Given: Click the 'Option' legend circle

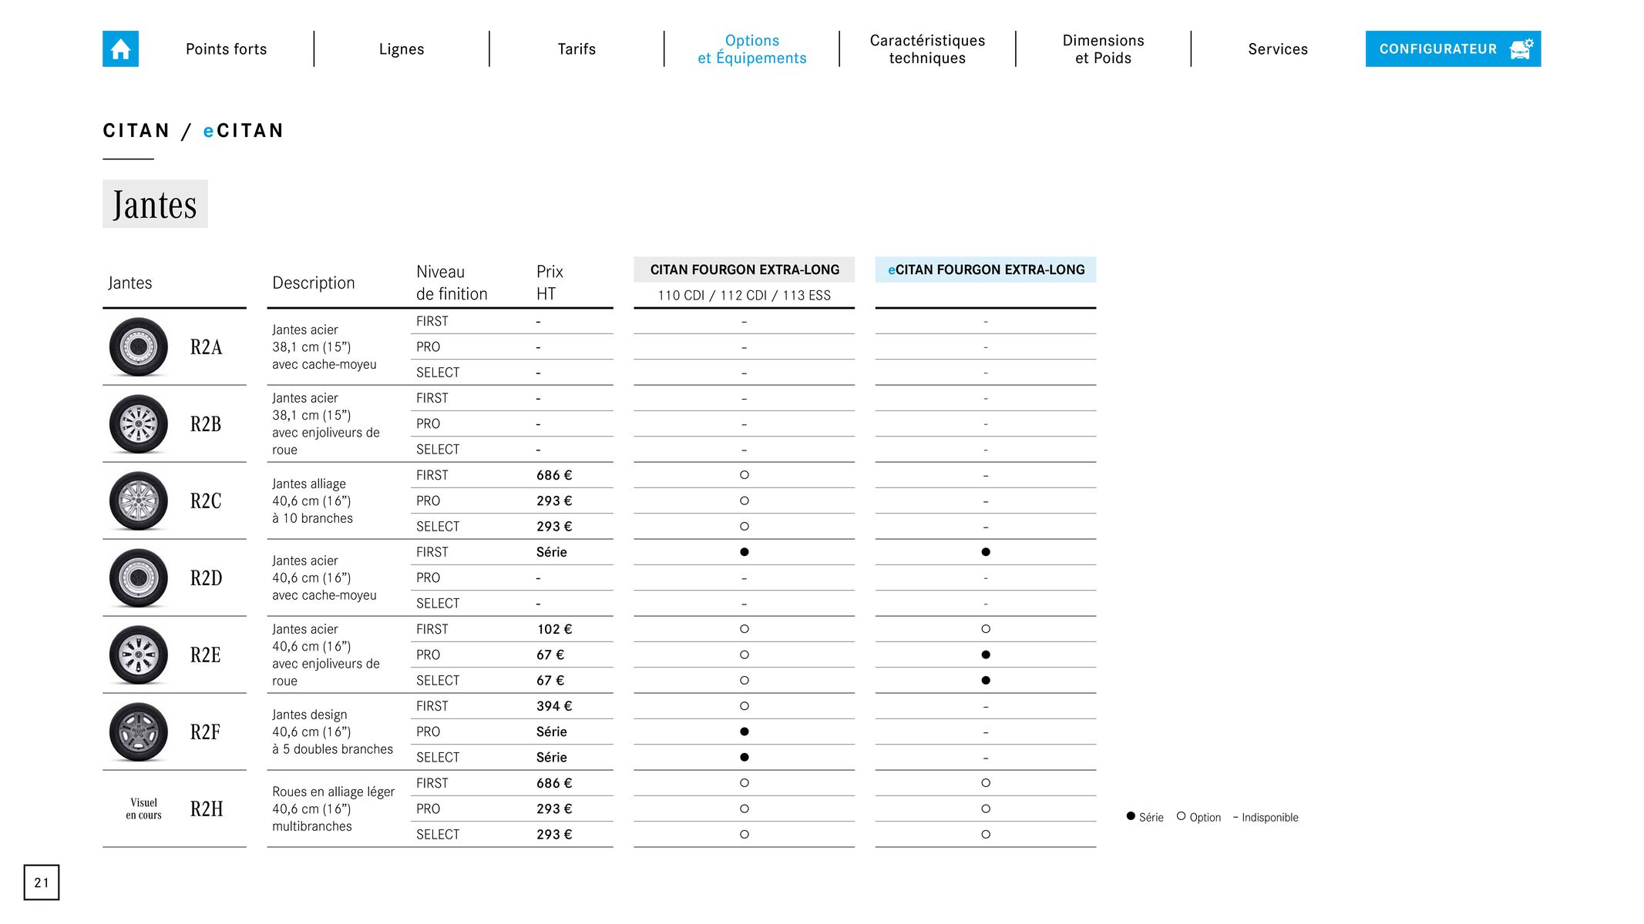Looking at the screenshot, I should point(1181,816).
